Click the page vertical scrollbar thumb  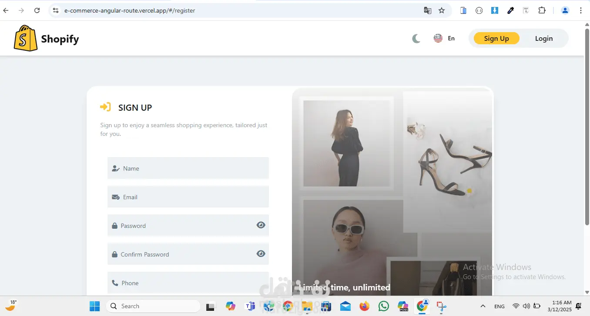click(x=587, y=127)
